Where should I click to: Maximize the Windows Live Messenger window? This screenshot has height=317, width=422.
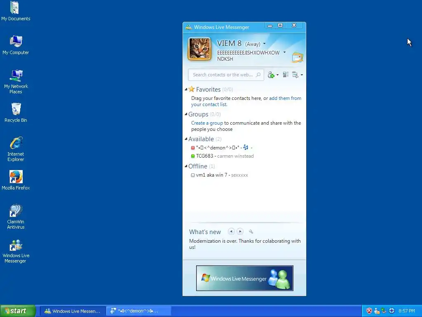pyautogui.click(x=280, y=26)
